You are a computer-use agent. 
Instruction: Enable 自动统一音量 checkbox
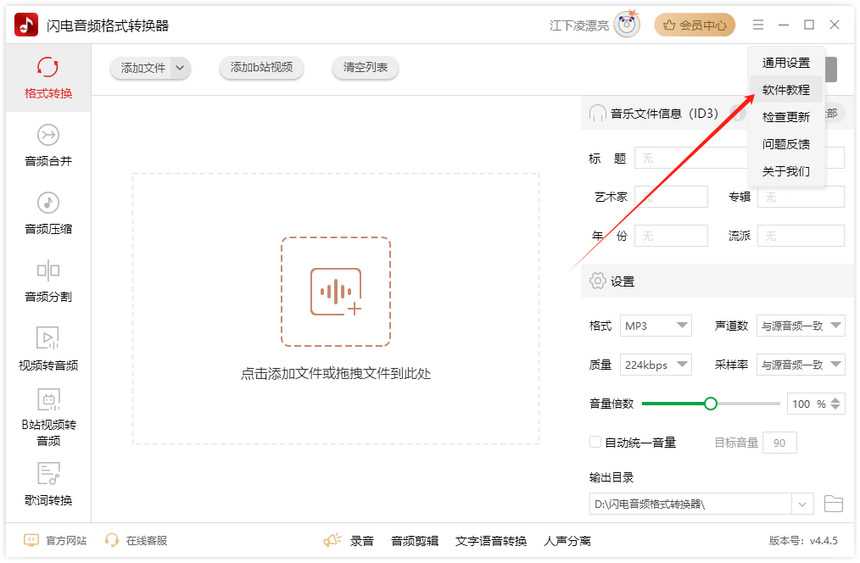pyautogui.click(x=595, y=442)
